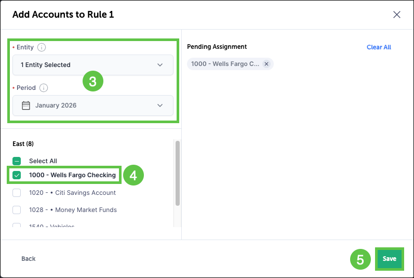The width and height of the screenshot is (414, 278).
Task: Expand the Period dropdown chevron arrow
Action: 160,105
